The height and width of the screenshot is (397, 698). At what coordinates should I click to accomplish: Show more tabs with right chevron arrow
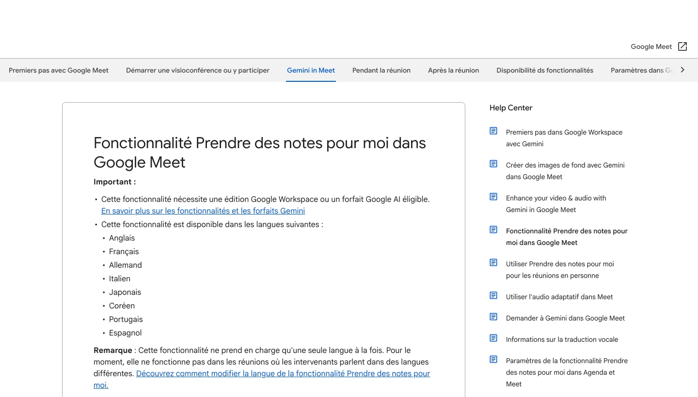point(682,70)
